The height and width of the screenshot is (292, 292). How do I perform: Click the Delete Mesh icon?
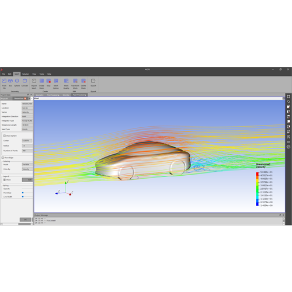point(84,81)
